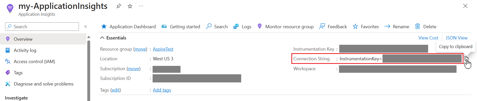Collapse the Essentials section

[113, 38]
